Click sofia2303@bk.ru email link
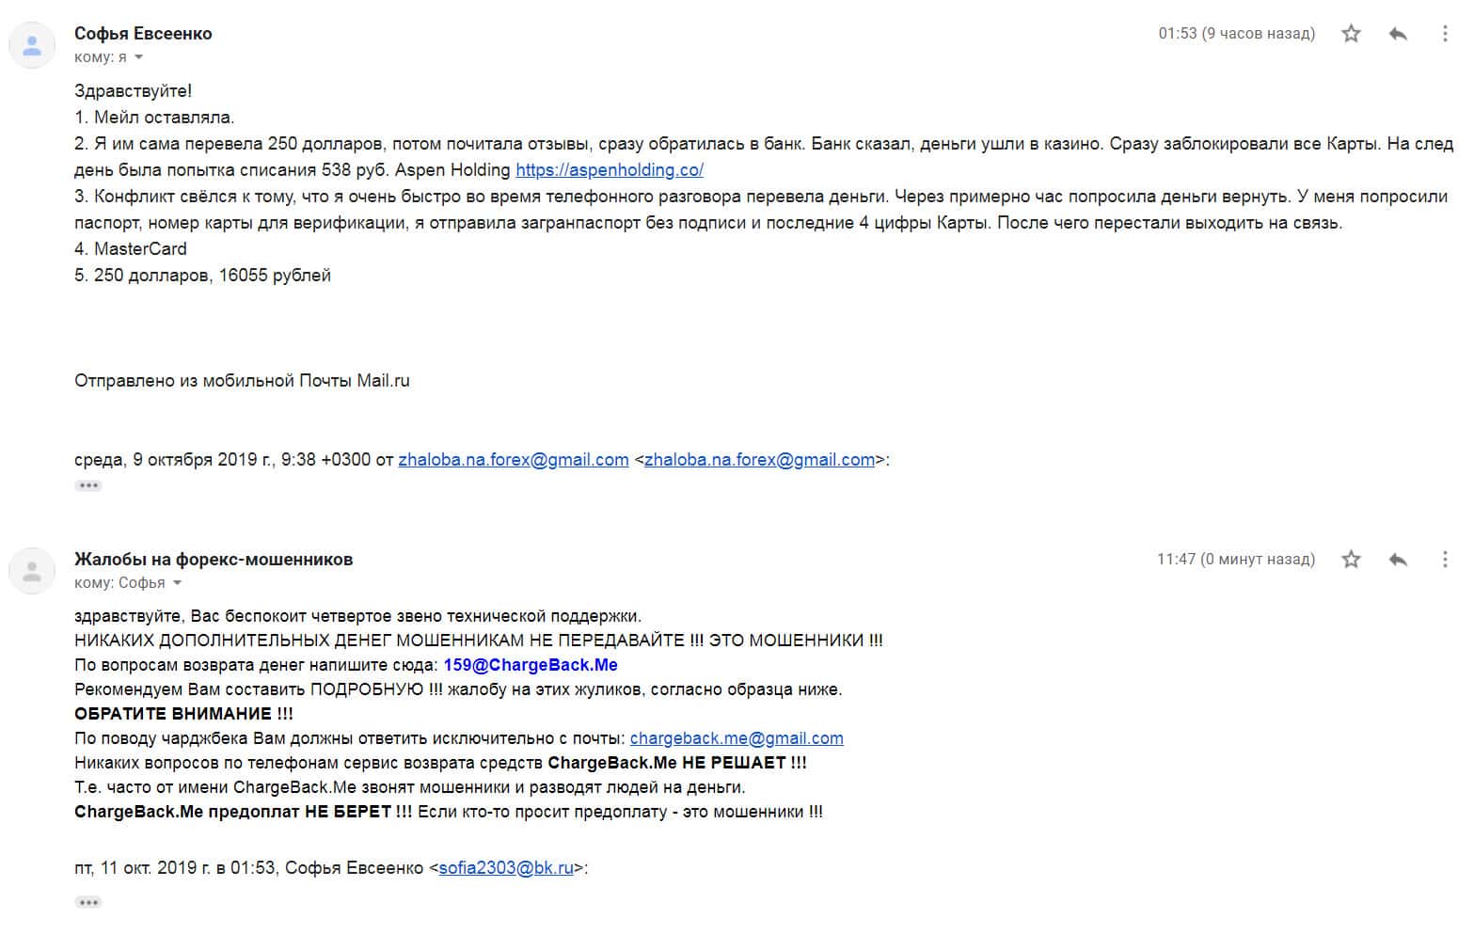 [506, 868]
